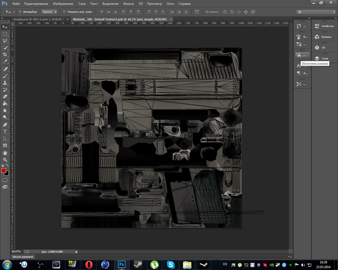338x270 pixels.
Task: Select the Paint Bucket tool
Action: [5, 103]
